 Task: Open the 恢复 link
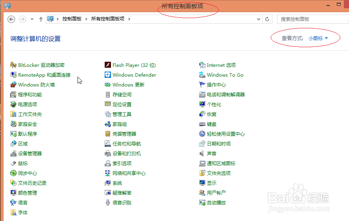coord(212,114)
